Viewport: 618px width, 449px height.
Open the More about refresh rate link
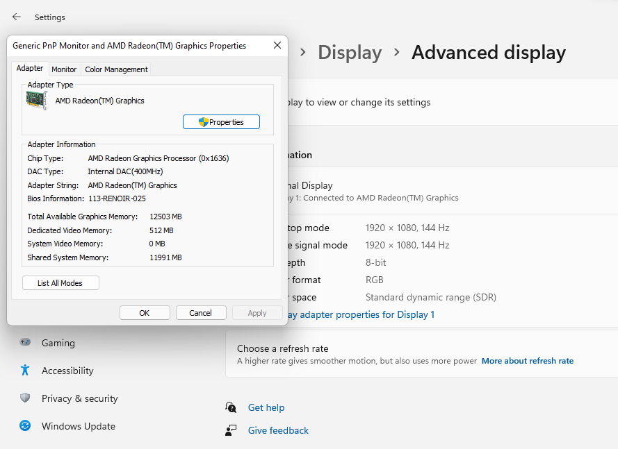pyautogui.click(x=528, y=361)
